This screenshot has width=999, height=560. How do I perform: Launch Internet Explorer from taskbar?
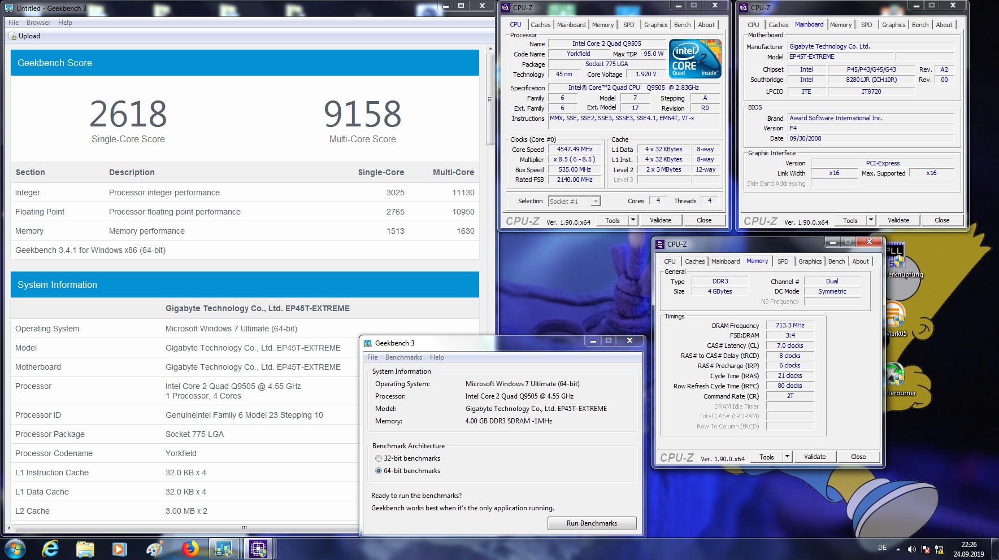click(x=50, y=548)
